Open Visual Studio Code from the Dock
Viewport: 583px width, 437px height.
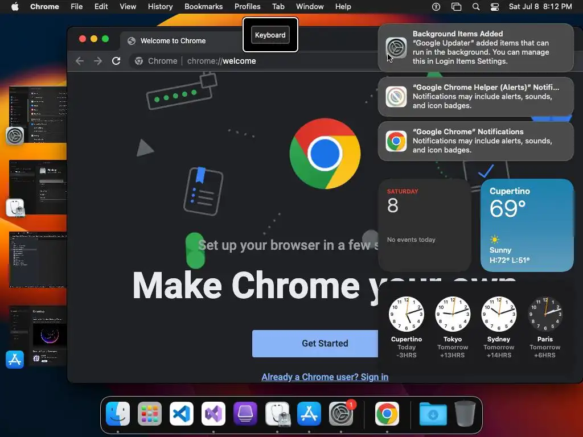182,414
